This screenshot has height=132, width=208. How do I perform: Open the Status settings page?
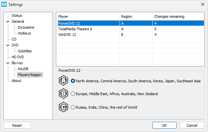[x=17, y=15]
